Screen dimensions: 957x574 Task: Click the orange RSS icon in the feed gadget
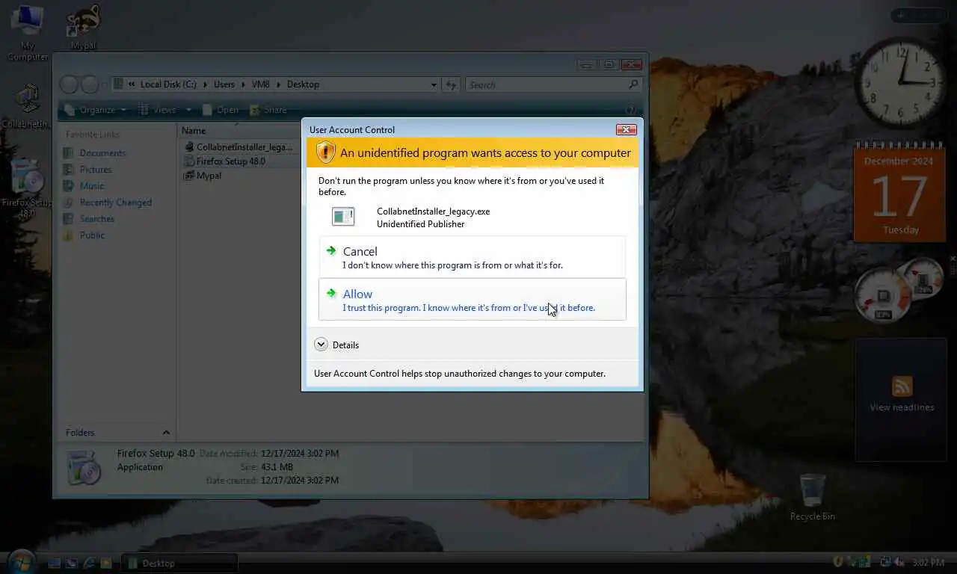pos(902,386)
